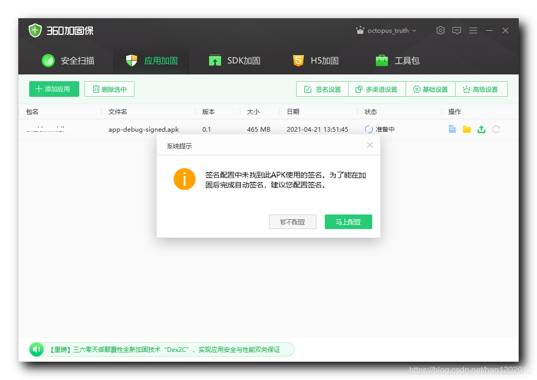Screen dimensions: 537x380
Task: Click the 暂不配置 button
Action: click(292, 222)
